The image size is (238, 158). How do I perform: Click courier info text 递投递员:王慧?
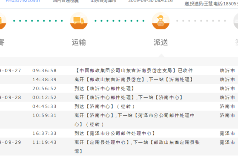pos(199,4)
